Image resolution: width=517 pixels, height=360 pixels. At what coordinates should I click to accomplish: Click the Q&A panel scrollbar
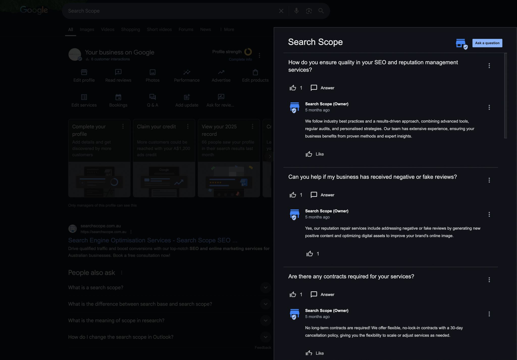pyautogui.click(x=505, y=96)
